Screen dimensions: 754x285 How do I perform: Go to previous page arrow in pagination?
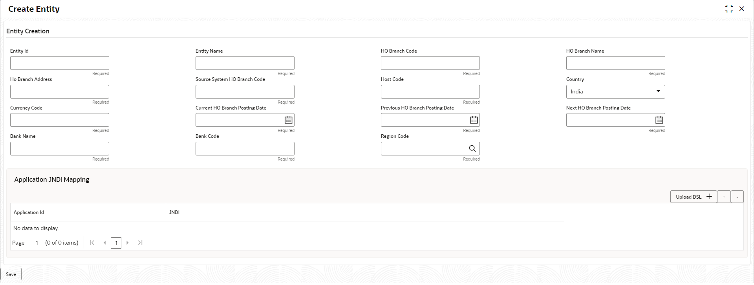click(104, 243)
